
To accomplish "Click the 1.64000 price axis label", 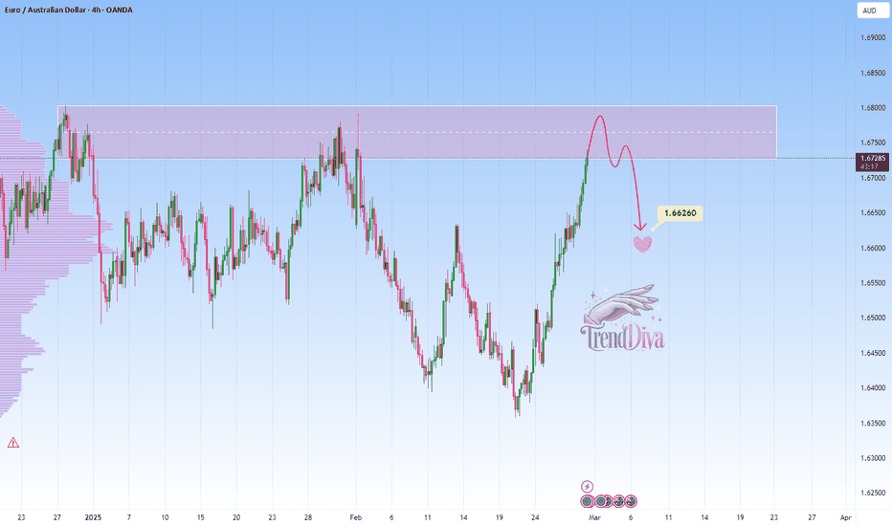I will click(x=873, y=388).
